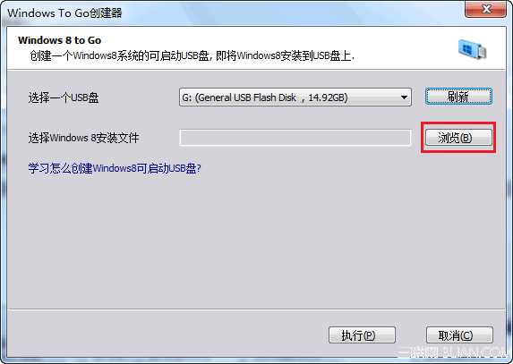The height and width of the screenshot is (364, 513).
Task: Cancel with the 取消(C) button
Action: [459, 334]
